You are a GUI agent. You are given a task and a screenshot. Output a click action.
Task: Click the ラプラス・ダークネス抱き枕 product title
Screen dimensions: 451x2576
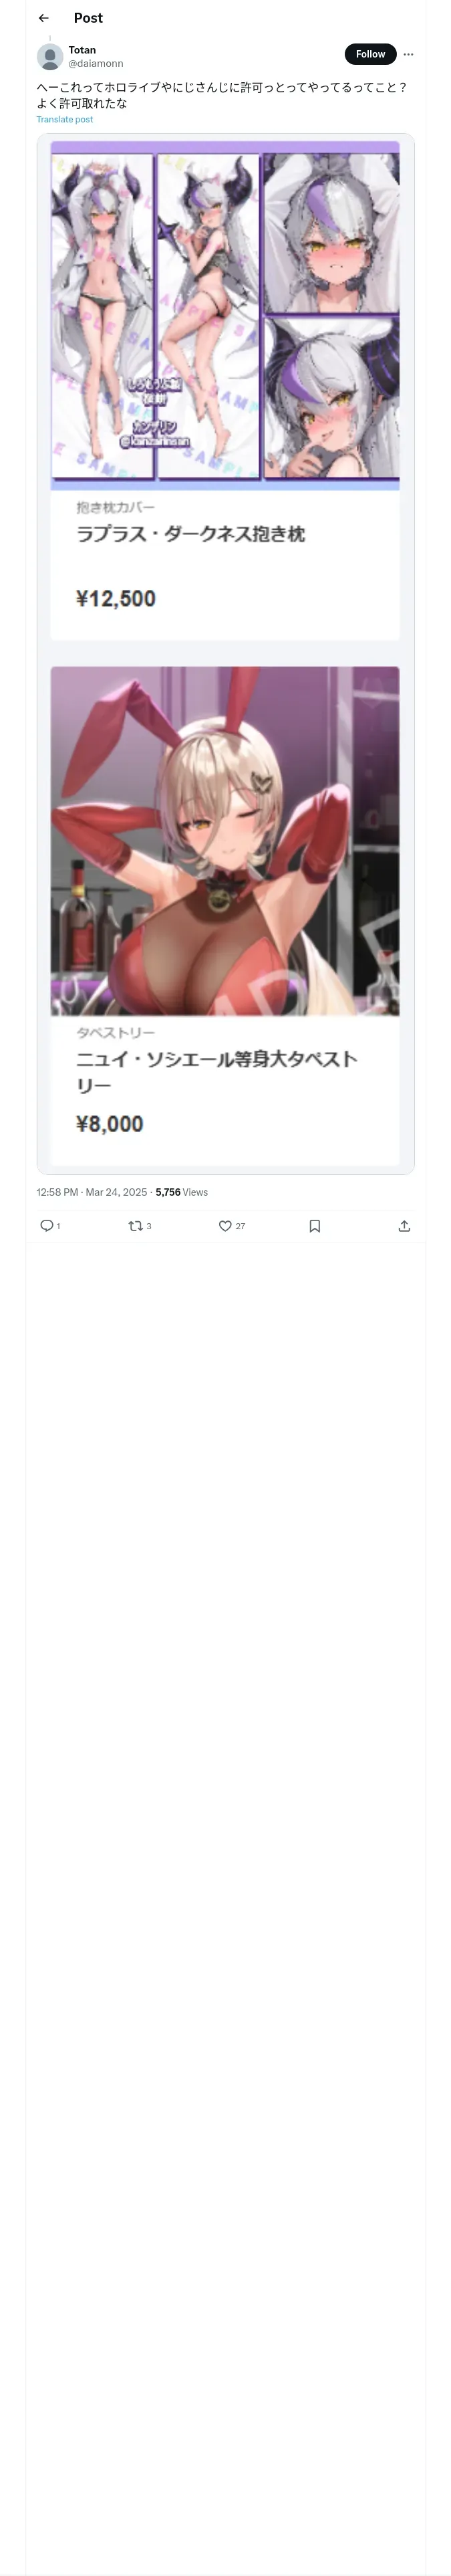tap(190, 534)
